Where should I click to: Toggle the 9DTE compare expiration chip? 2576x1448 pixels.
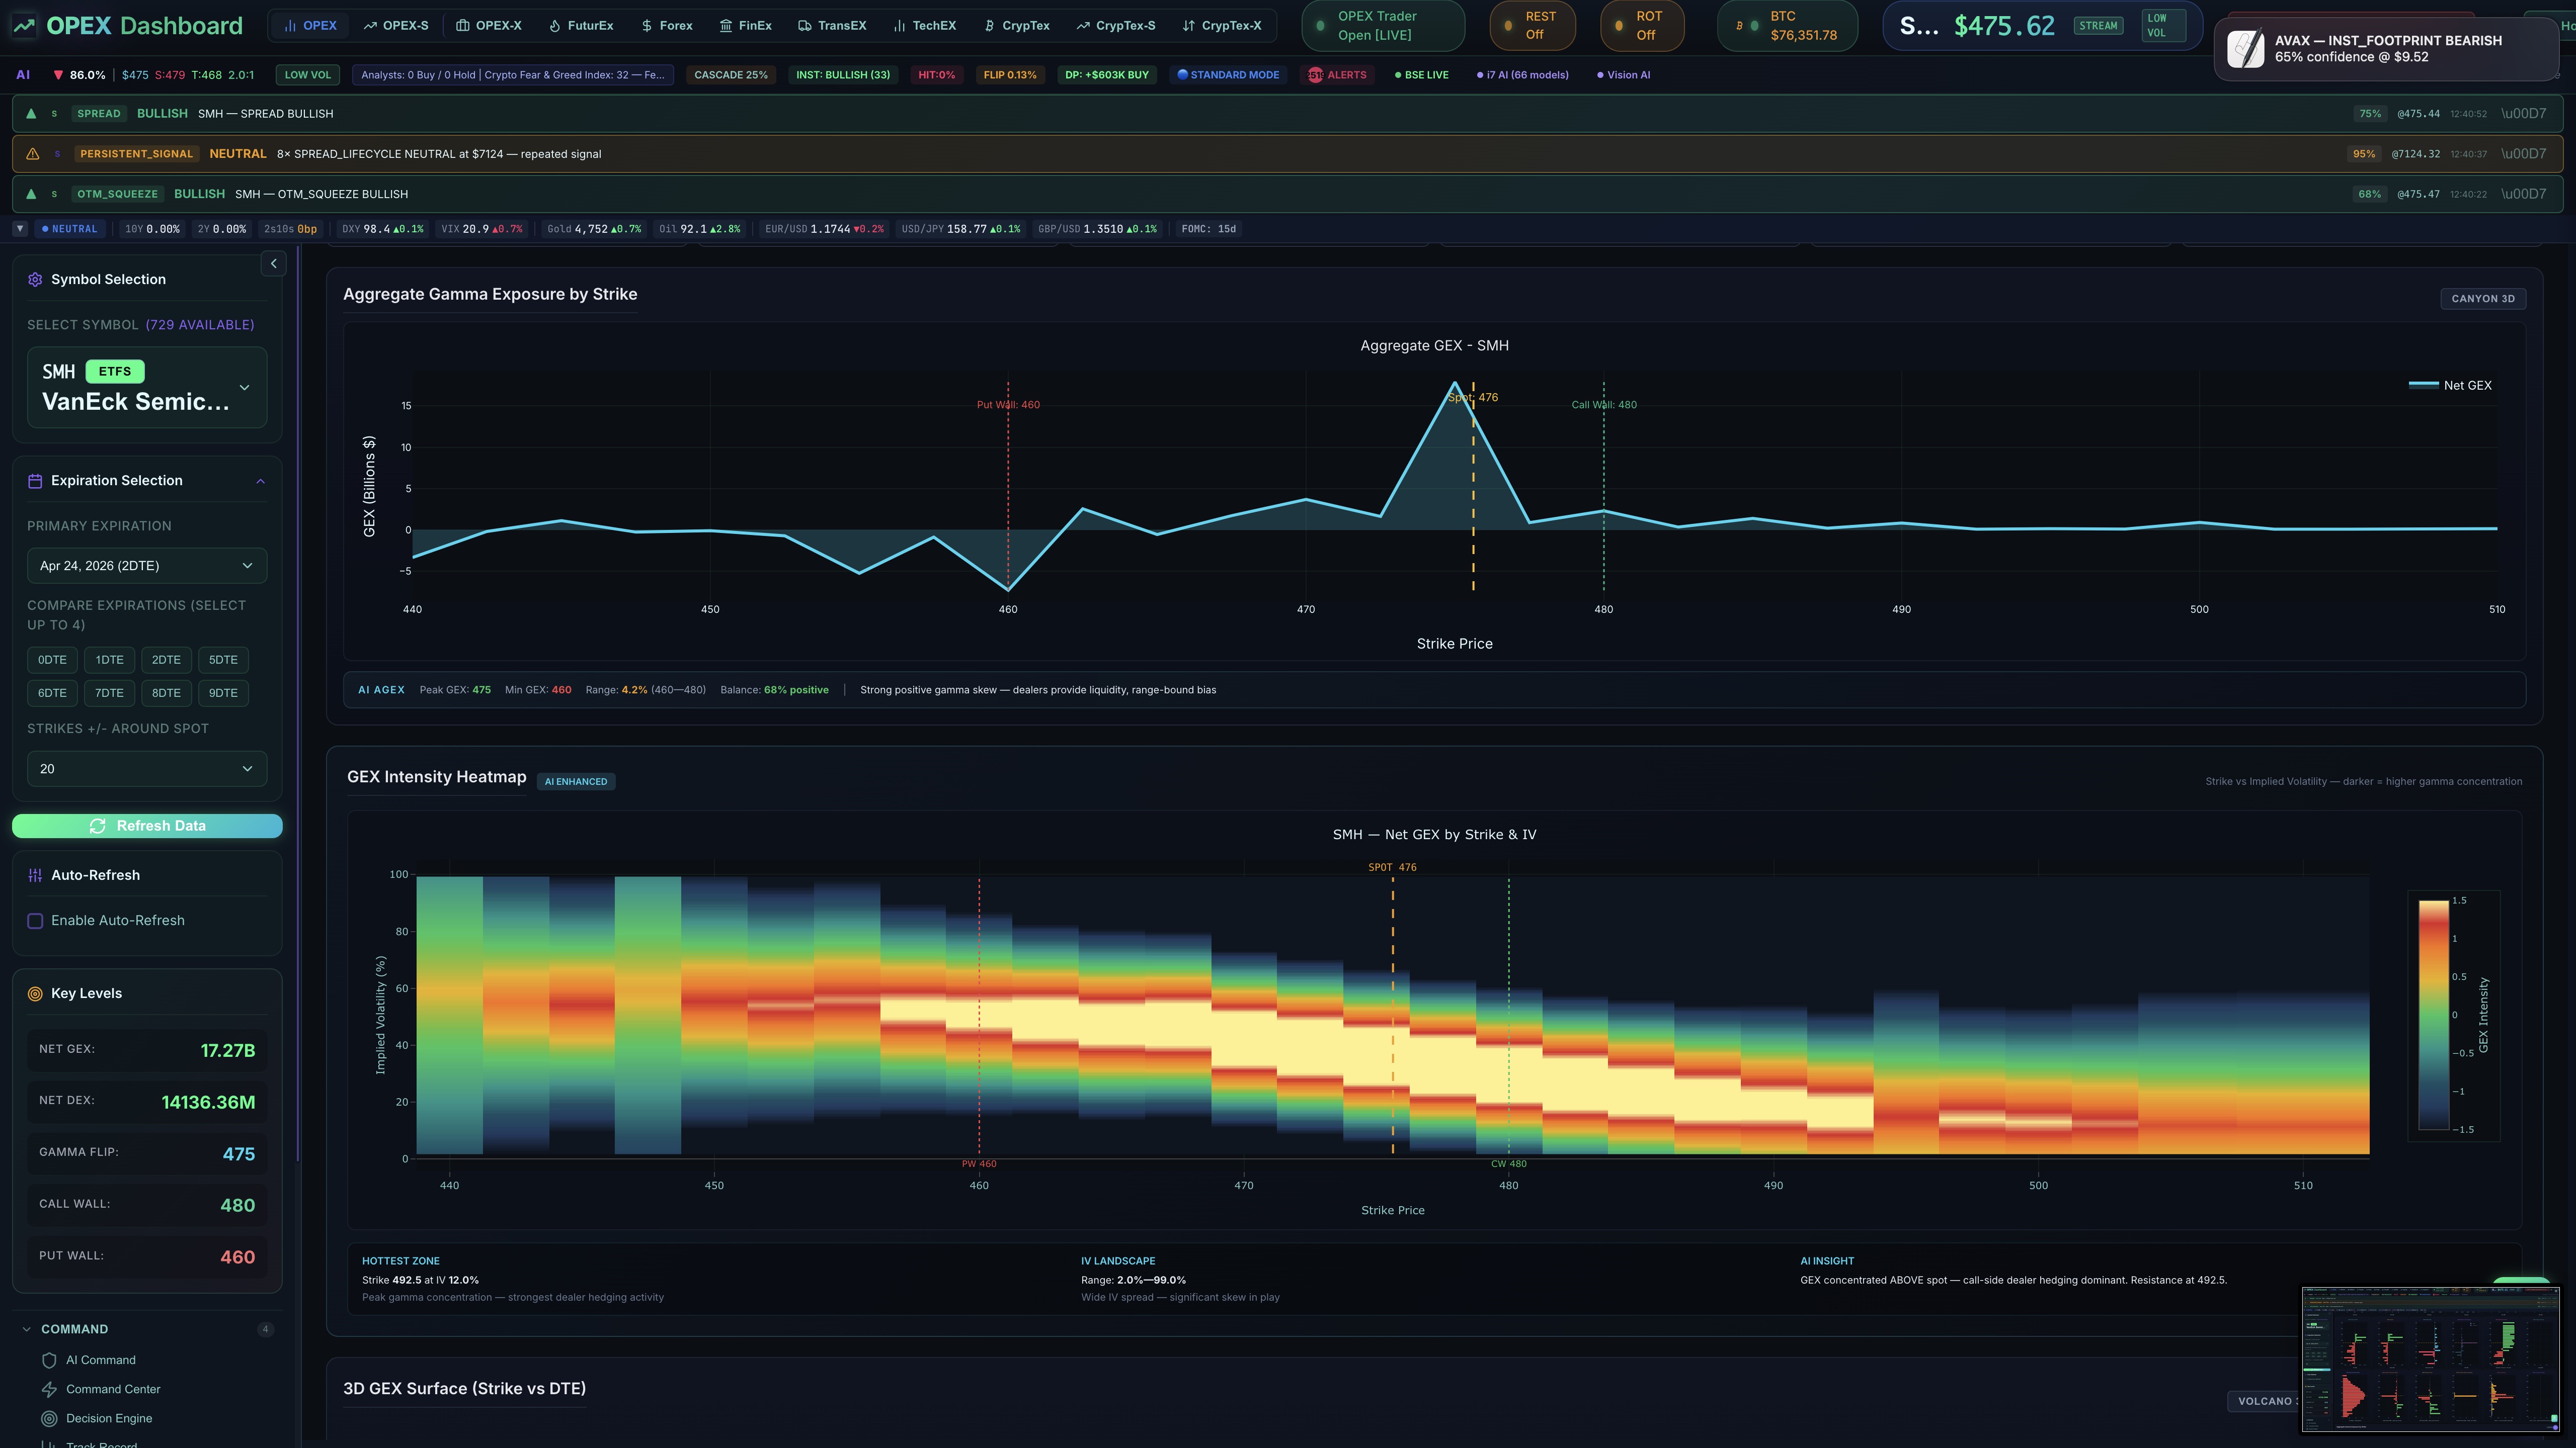pyautogui.click(x=223, y=693)
